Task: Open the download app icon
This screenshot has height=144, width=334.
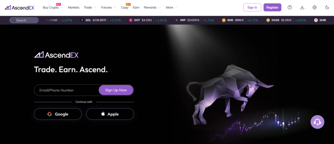Action: click(302, 7)
